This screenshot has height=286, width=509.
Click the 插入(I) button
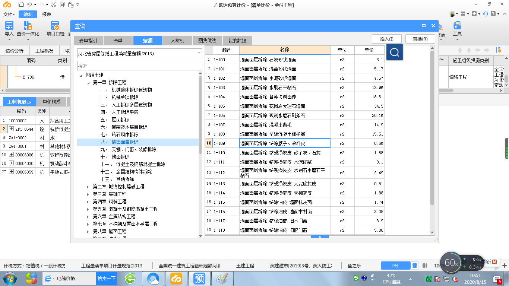click(387, 39)
